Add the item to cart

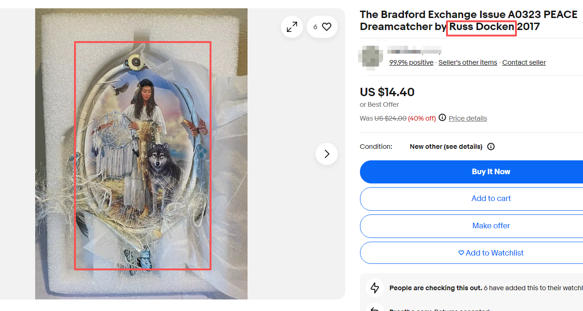491,199
